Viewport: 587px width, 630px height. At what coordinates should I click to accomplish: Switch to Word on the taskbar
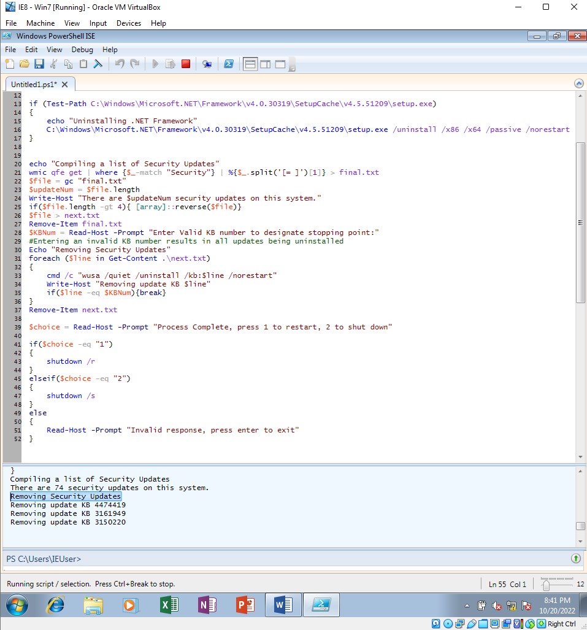pyautogui.click(x=283, y=605)
